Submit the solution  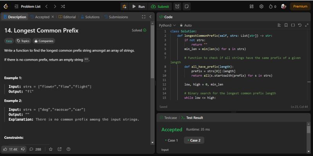click(x=160, y=7)
